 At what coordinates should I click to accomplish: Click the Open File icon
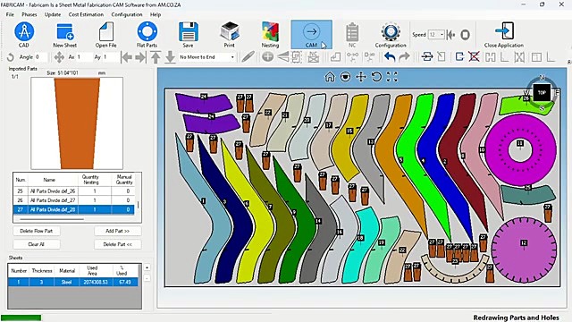pyautogui.click(x=105, y=32)
